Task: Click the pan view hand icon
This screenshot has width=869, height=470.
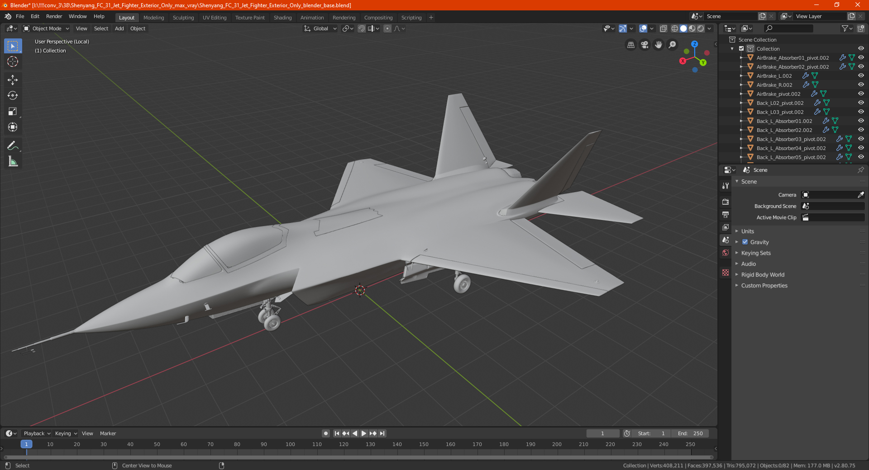Action: point(659,45)
